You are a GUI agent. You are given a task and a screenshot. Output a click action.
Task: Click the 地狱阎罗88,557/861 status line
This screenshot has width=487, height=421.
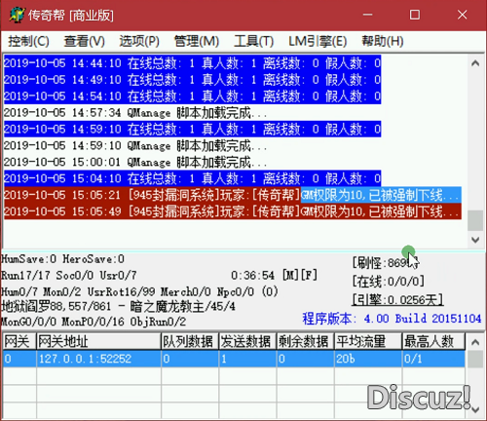(118, 306)
